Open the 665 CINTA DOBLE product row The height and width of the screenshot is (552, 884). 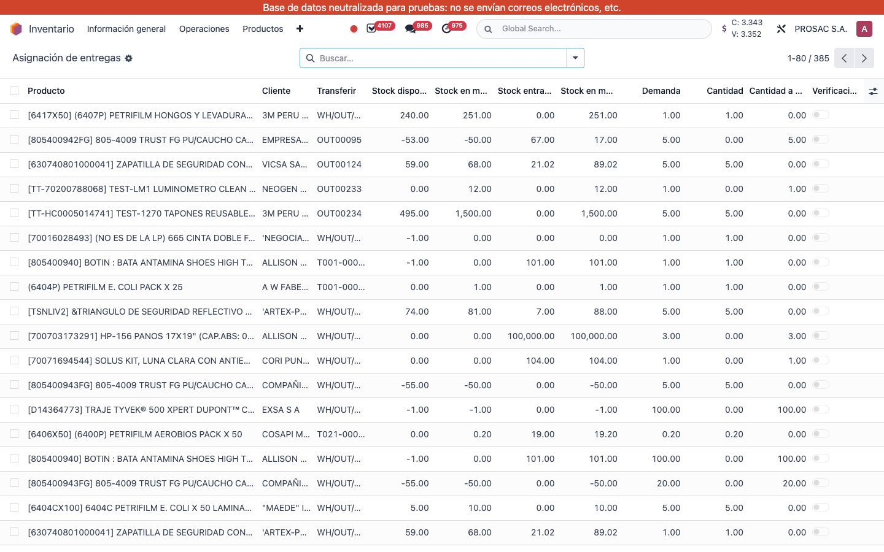142,238
